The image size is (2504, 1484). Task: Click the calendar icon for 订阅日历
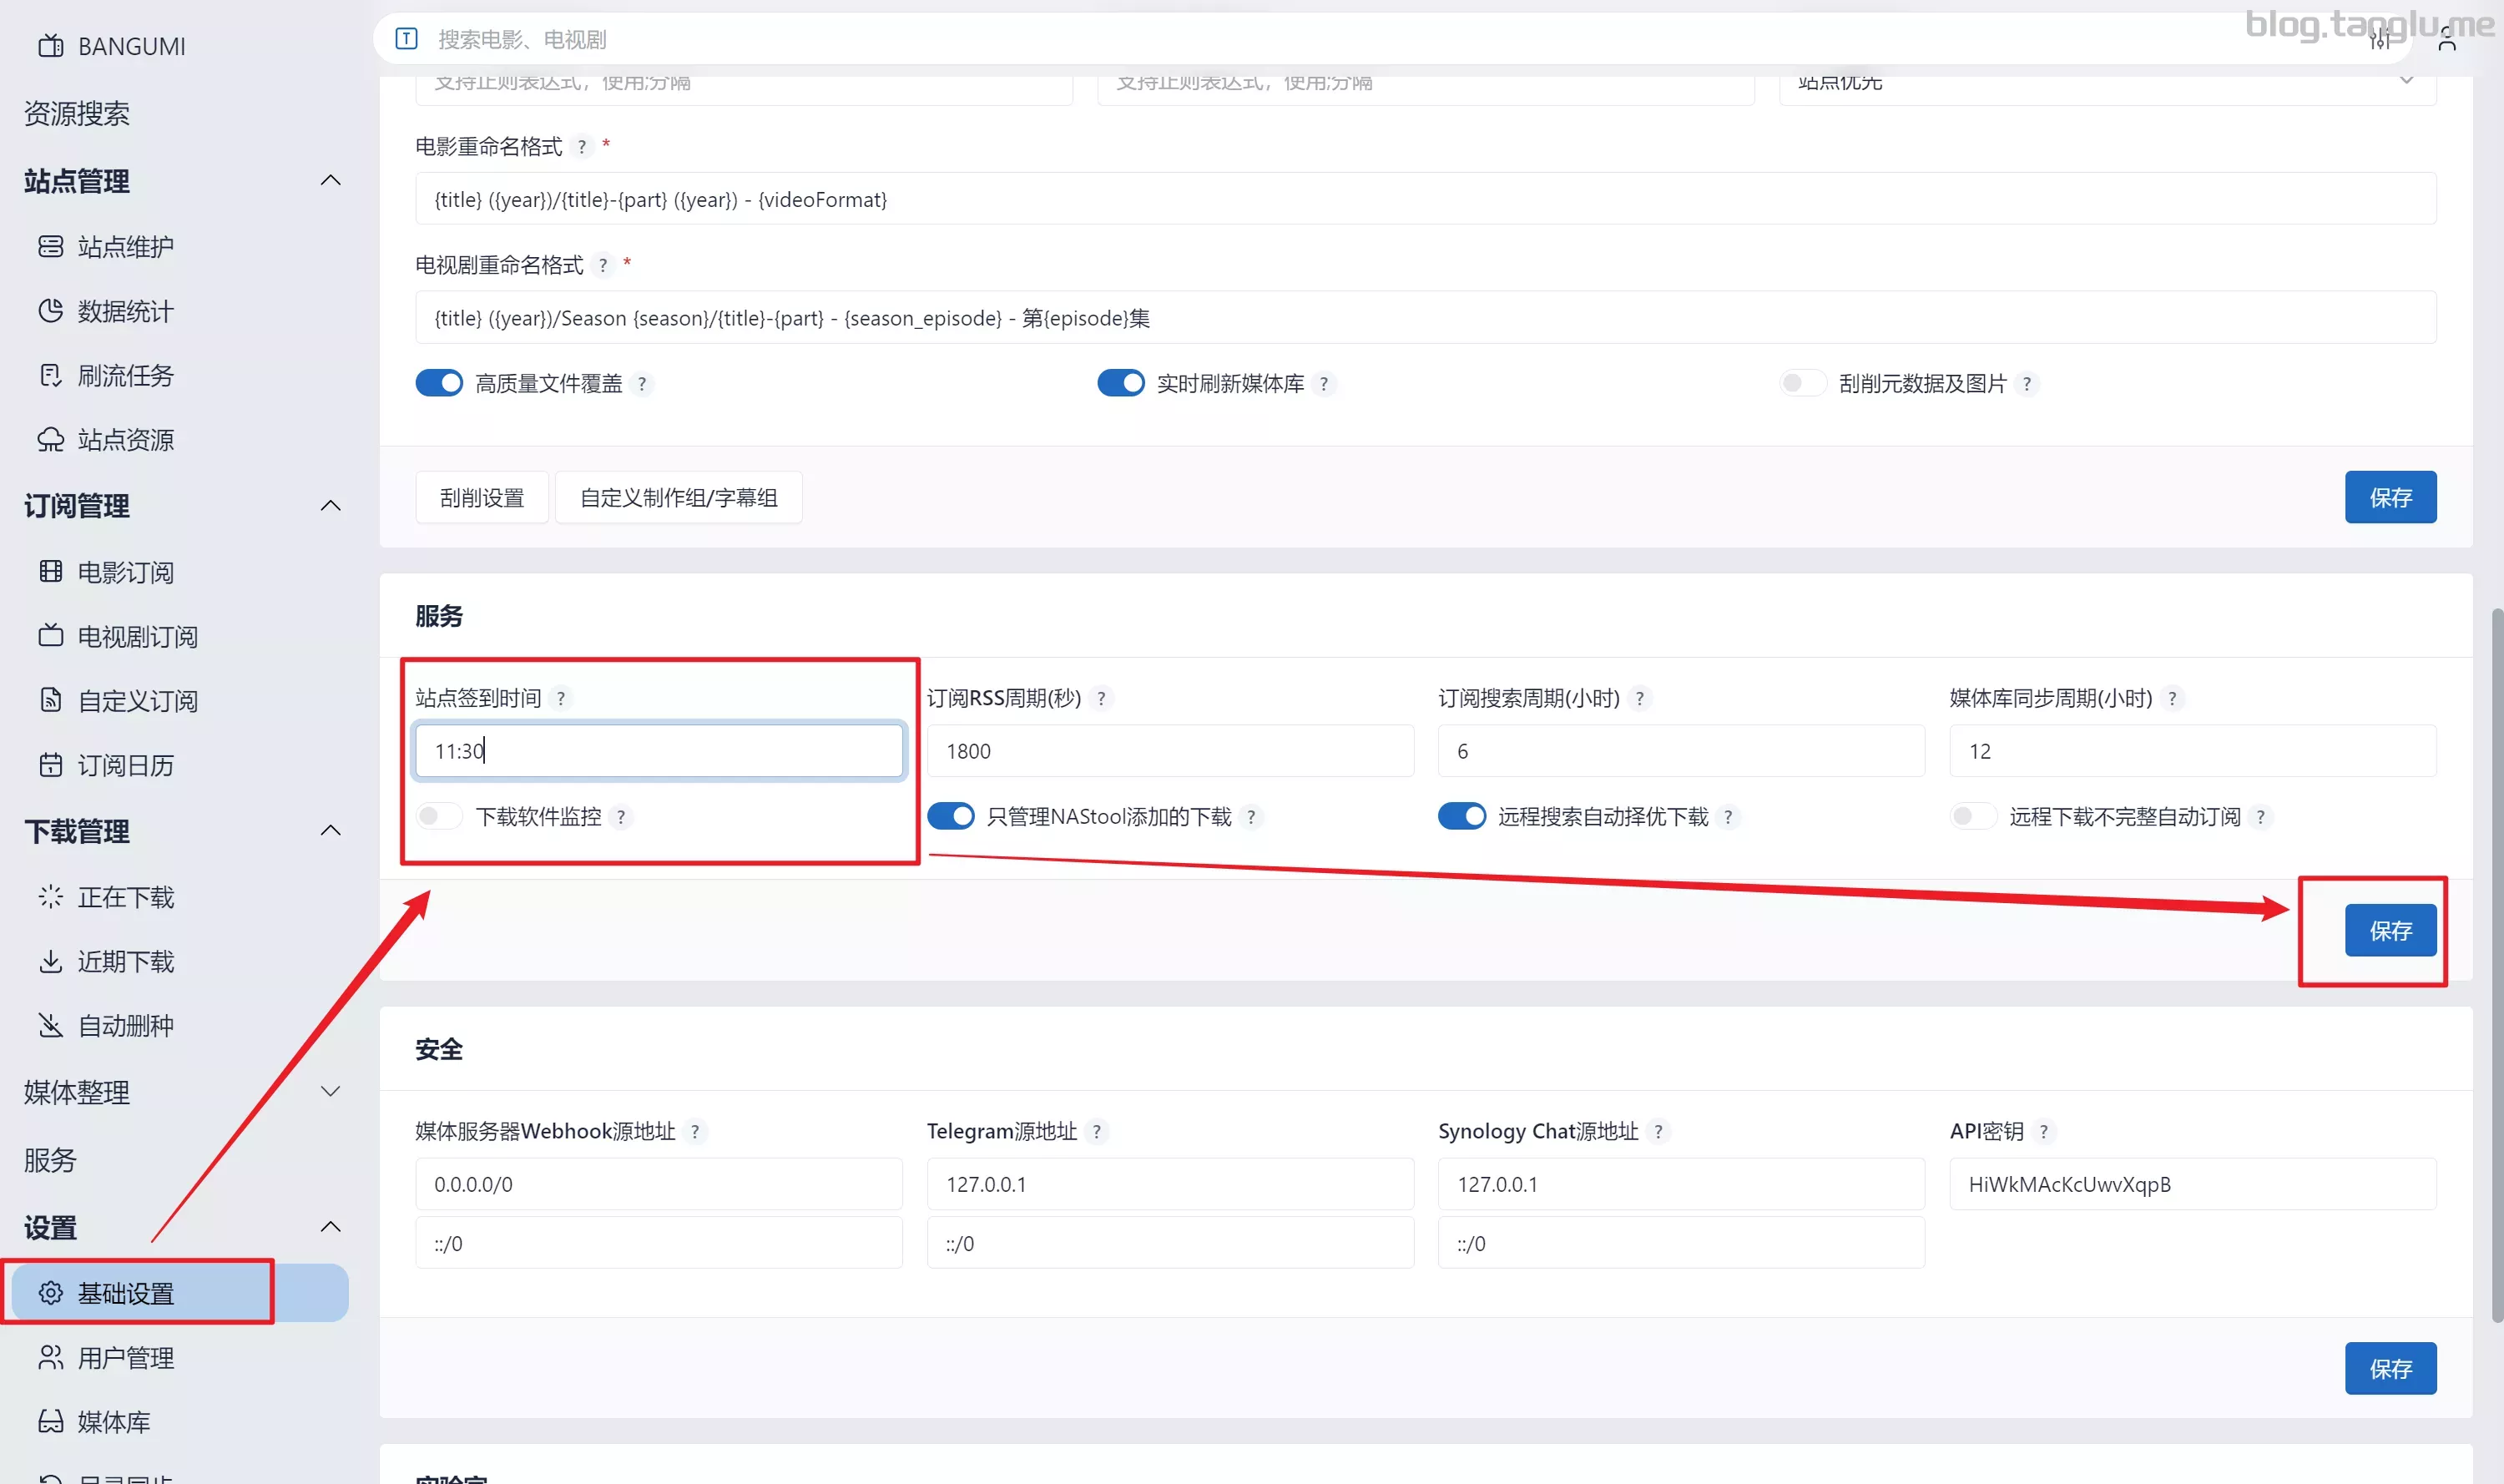click(50, 765)
